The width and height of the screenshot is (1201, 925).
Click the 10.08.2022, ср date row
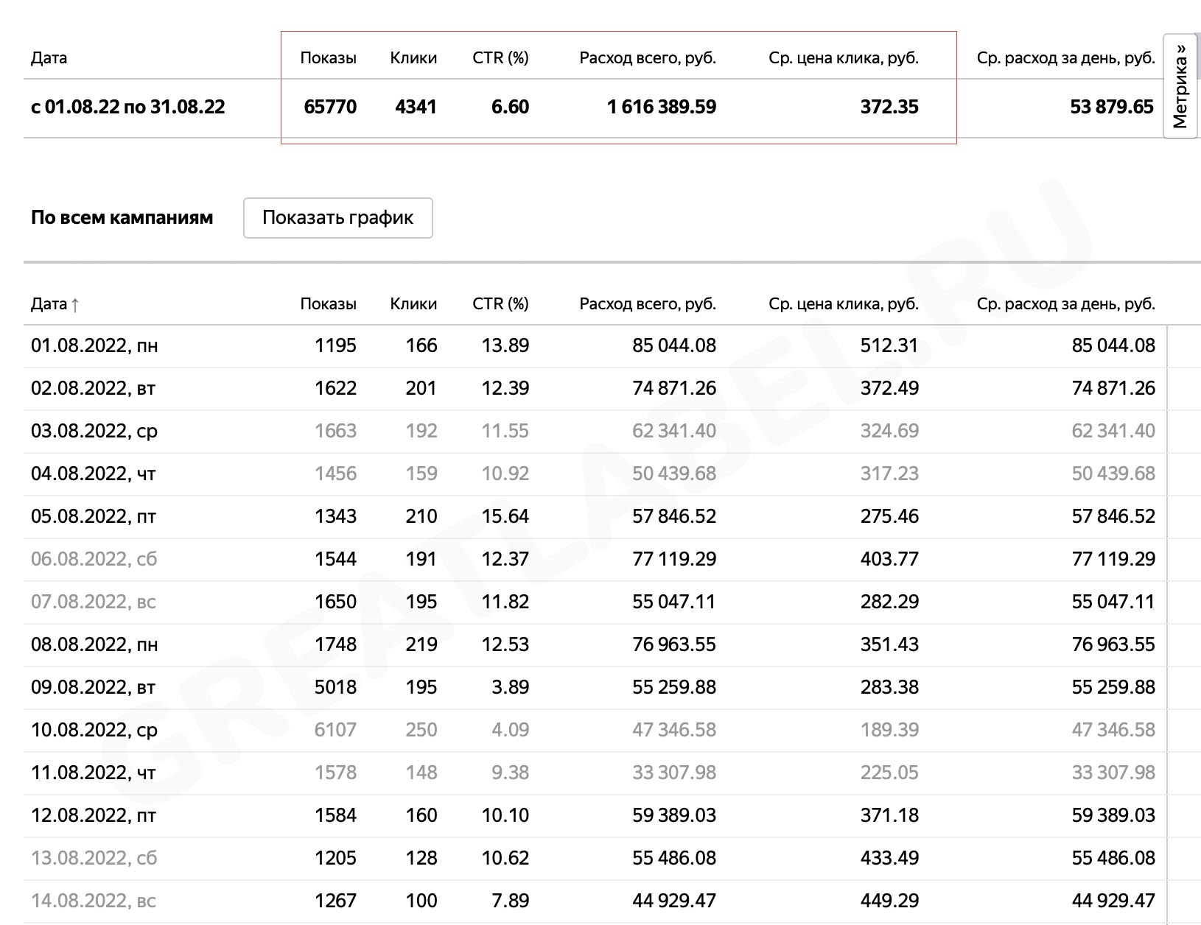[595, 730]
